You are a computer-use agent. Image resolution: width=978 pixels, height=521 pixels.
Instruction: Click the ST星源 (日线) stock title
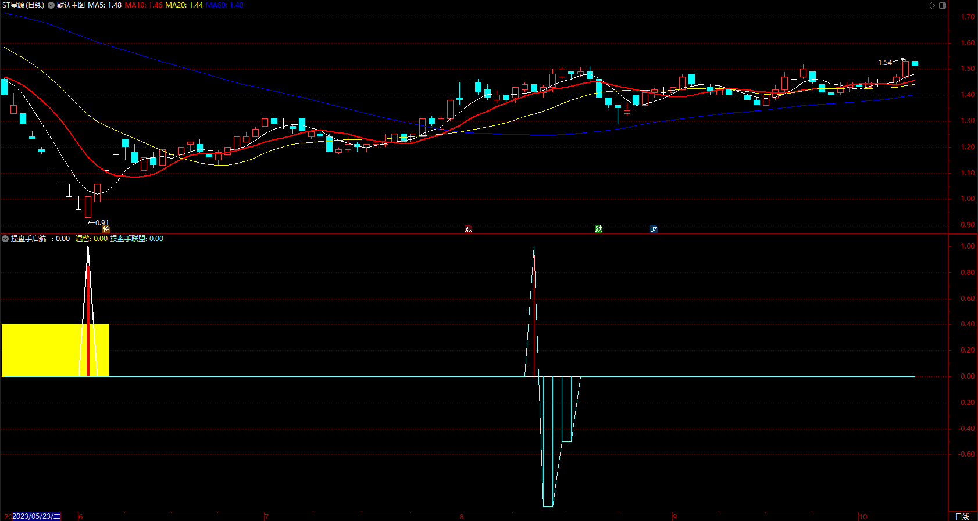click(23, 5)
